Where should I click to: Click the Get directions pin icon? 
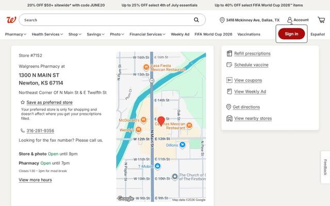click(x=228, y=107)
